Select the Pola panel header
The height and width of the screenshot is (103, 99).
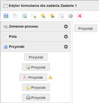pyautogui.click(x=36, y=37)
